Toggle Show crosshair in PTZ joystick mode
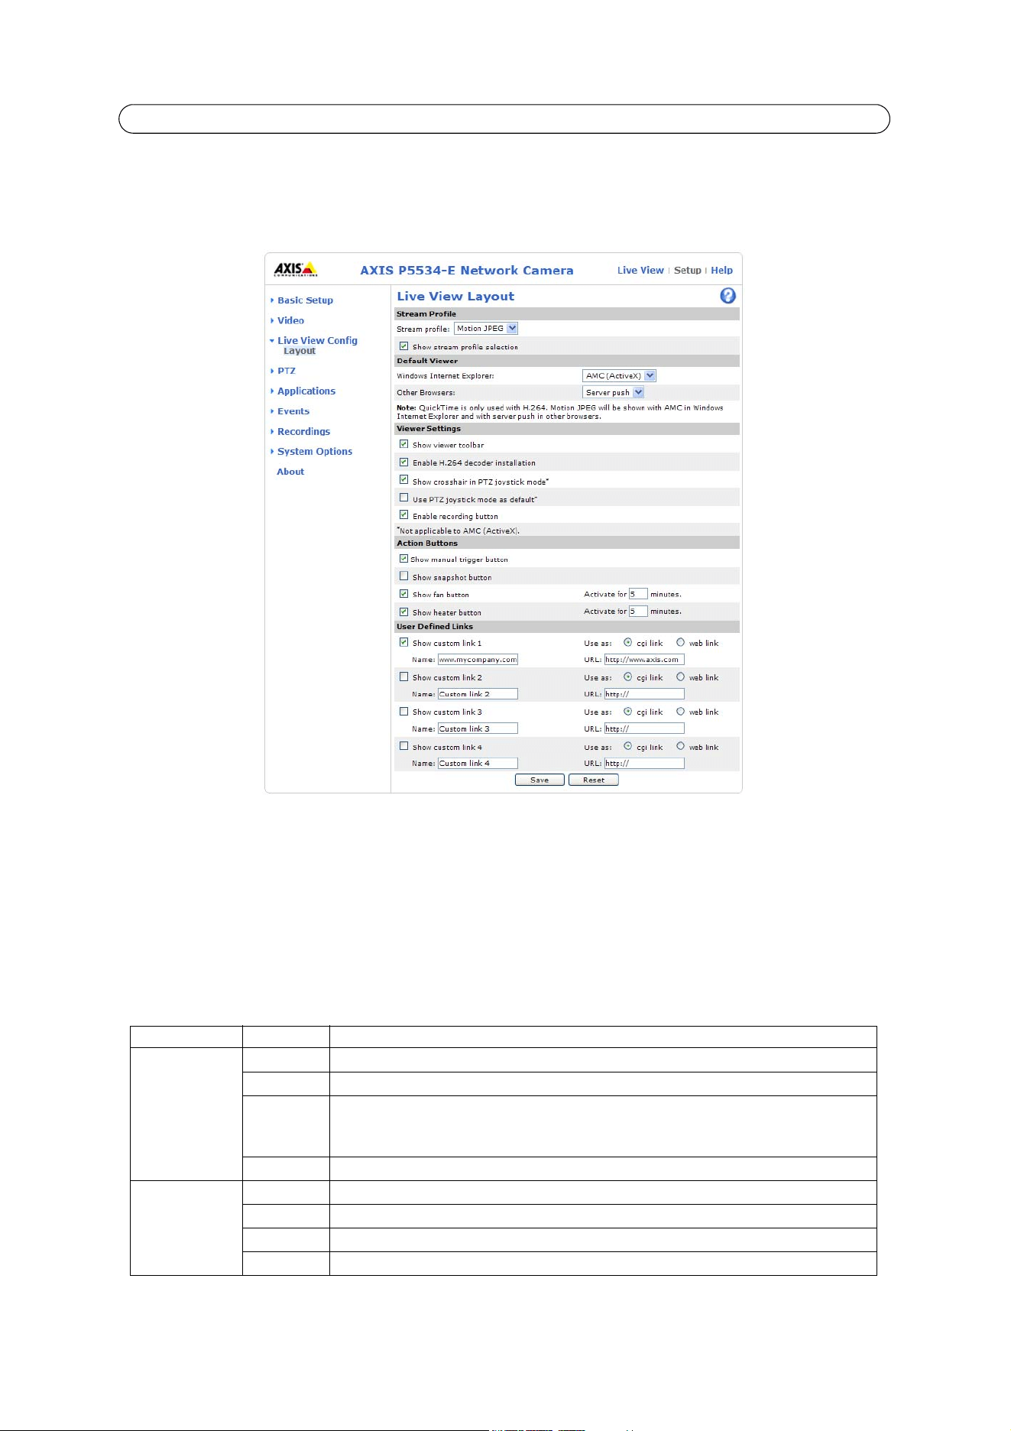Screen dimensions: 1011x1431 tap(403, 480)
